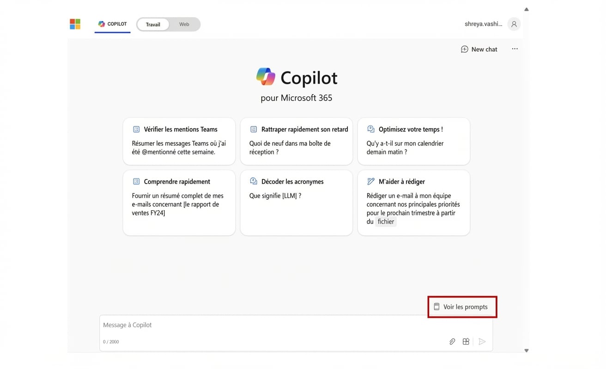The image size is (606, 369).
Task: Click the downward scroll chevron
Action: (526, 350)
